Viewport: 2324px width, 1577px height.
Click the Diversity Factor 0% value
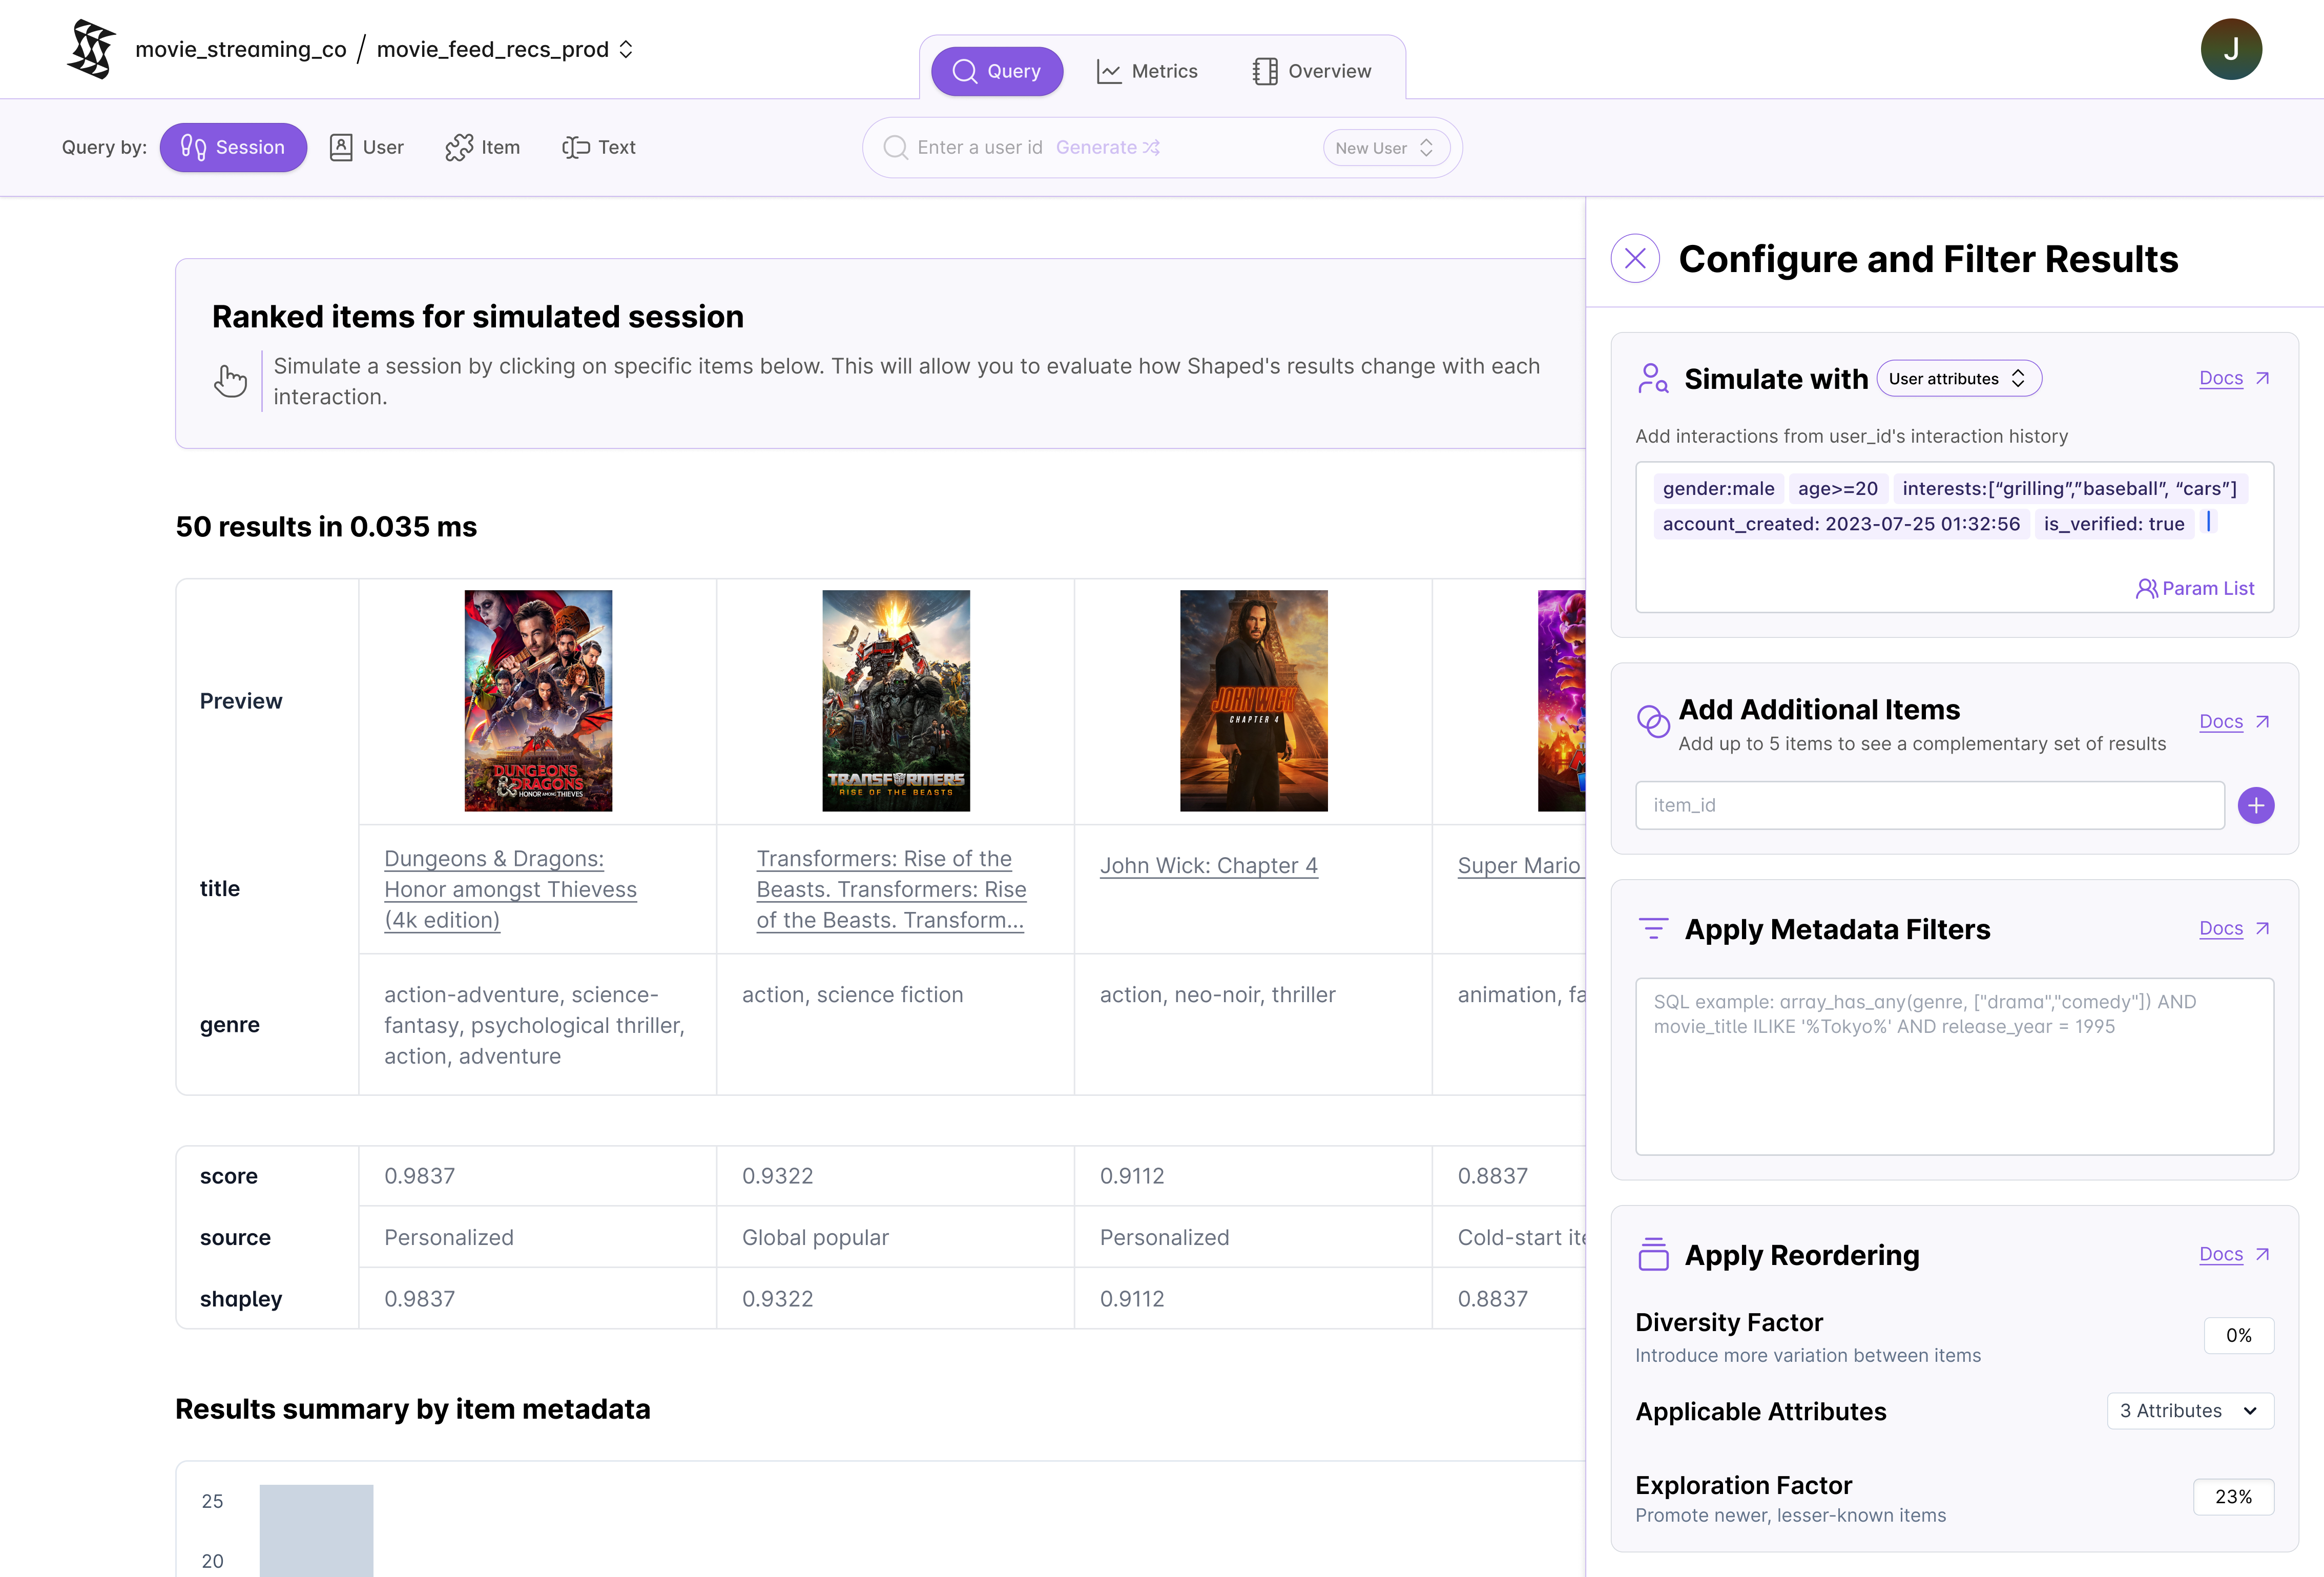tap(2238, 1335)
